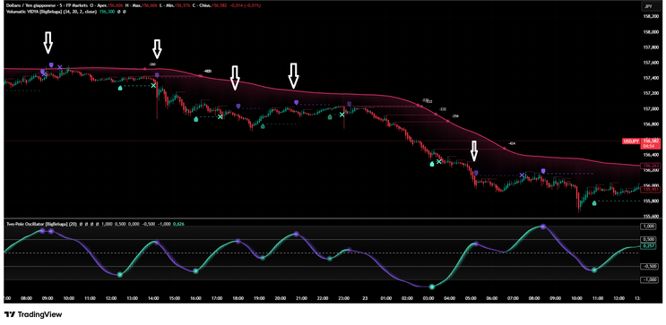Click the 1,000 oscillator scale level
This screenshot has width=666, height=325.
point(649,227)
